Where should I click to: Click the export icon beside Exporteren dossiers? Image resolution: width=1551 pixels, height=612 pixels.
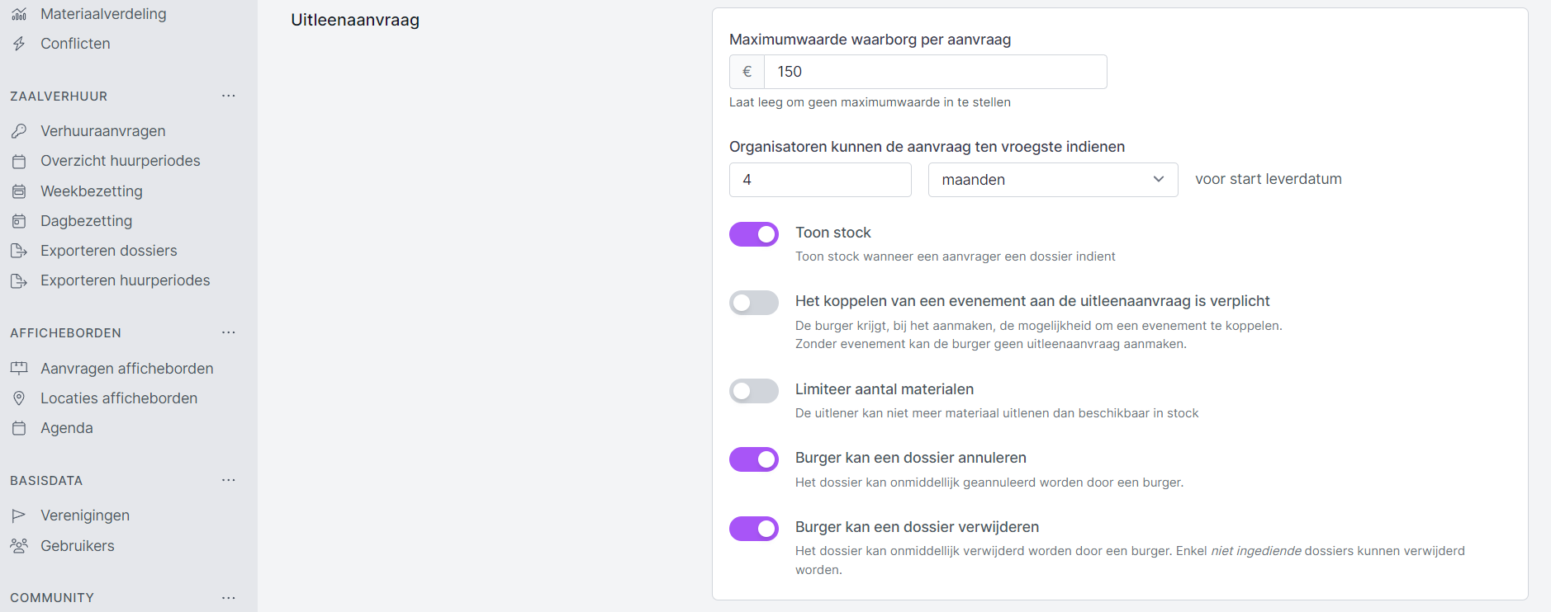tap(19, 251)
